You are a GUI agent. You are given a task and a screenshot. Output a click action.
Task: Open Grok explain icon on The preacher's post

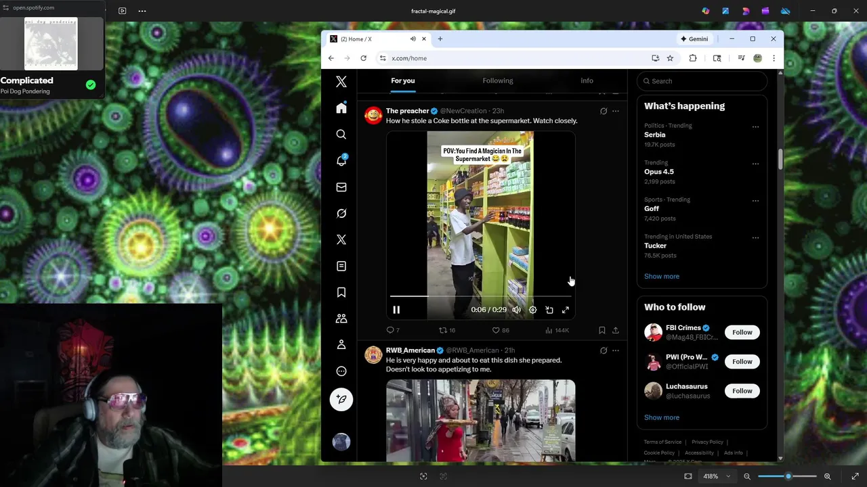[604, 111]
